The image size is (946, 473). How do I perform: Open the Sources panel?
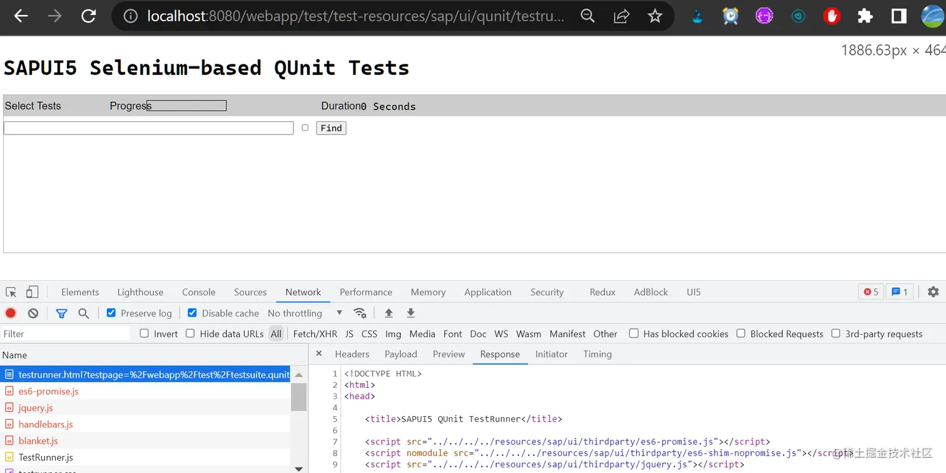pyautogui.click(x=250, y=292)
